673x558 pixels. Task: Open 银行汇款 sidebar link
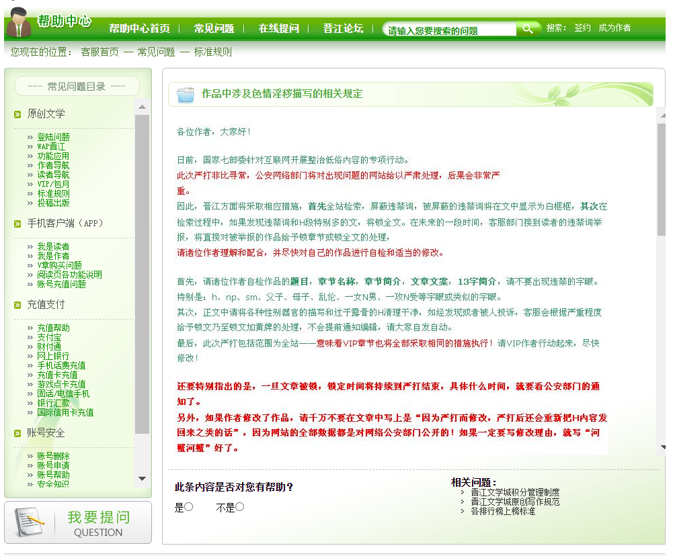[53, 404]
